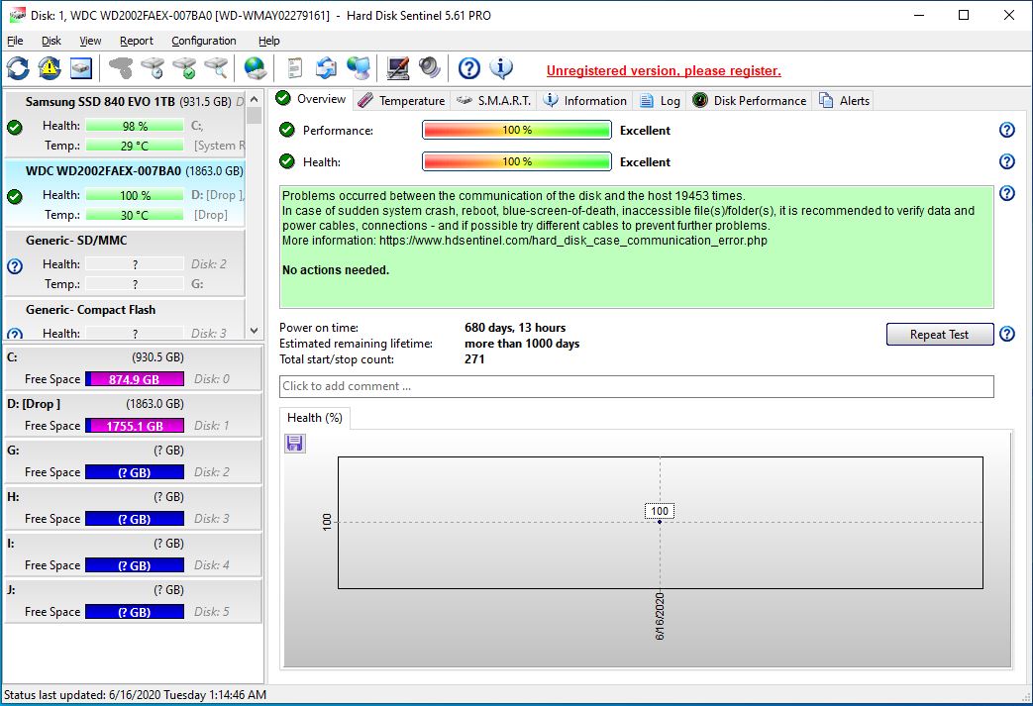
Task: Click the Repeat Test button
Action: (940, 335)
